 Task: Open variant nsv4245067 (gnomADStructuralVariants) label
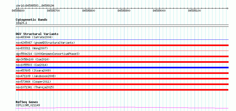pyautogui.click(x=45, y=43)
